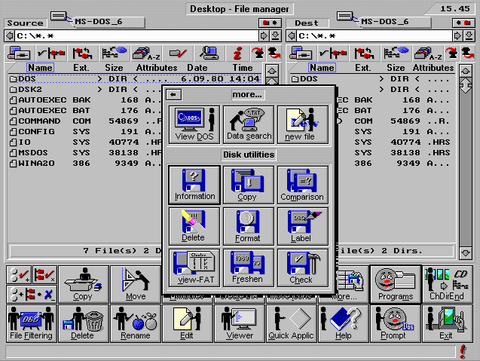This screenshot has width=480, height=361.
Task: Open File Filtering
Action: click(x=31, y=323)
